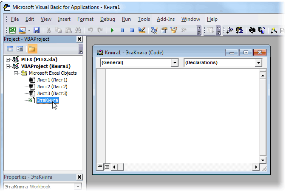Click View Object icon in Project panel

point(20,49)
